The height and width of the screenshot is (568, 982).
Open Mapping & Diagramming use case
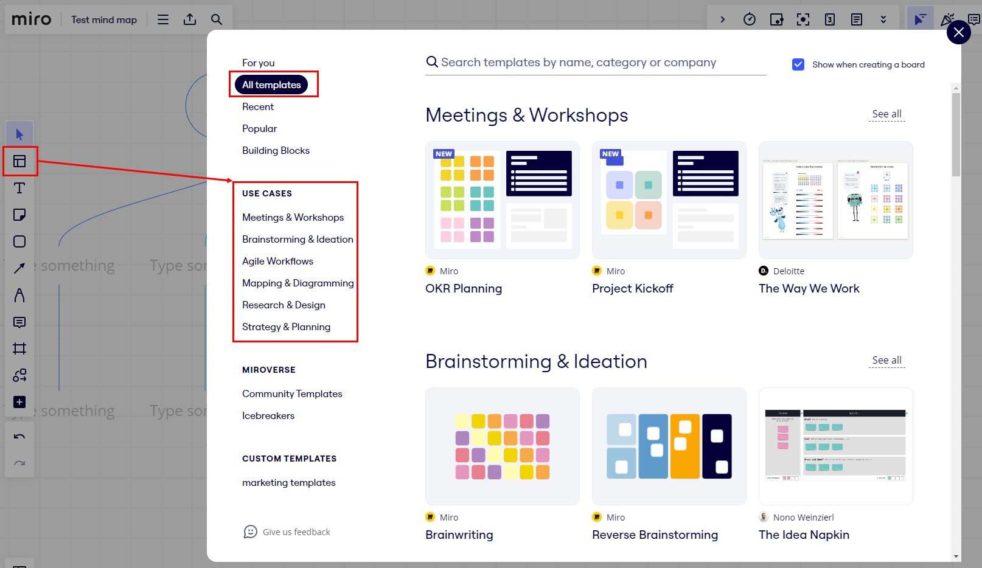pos(298,283)
